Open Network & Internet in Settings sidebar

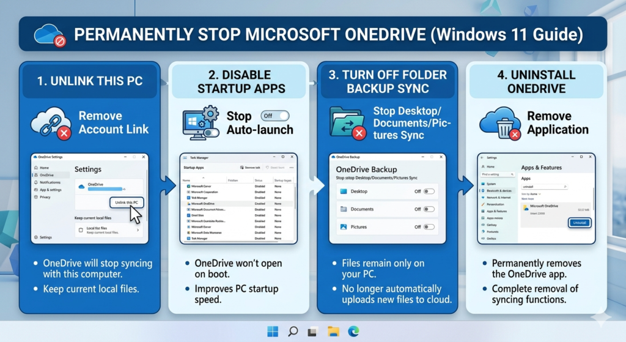point(496,198)
